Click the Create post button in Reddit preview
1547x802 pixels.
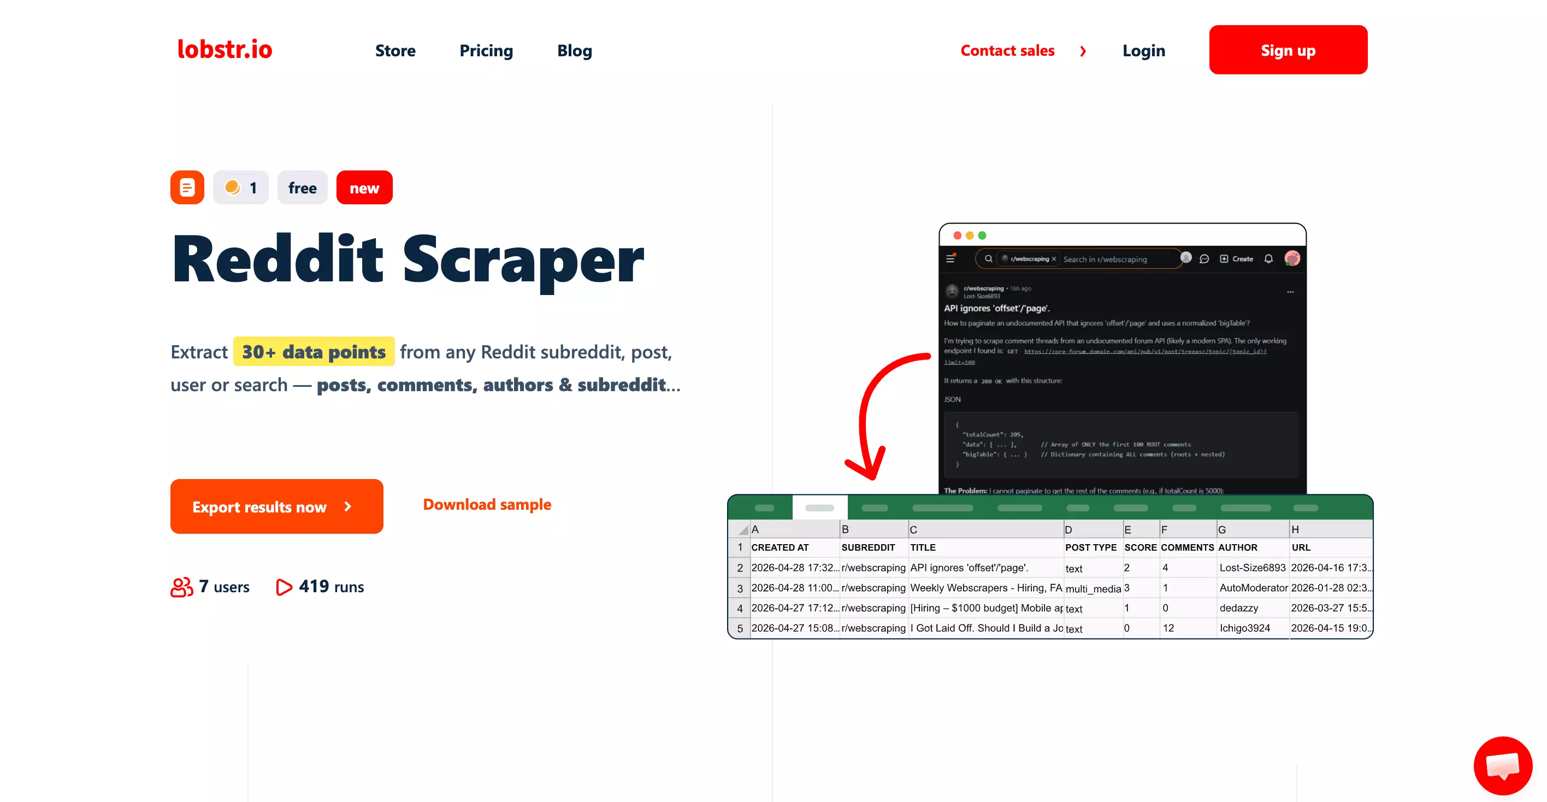[1236, 259]
